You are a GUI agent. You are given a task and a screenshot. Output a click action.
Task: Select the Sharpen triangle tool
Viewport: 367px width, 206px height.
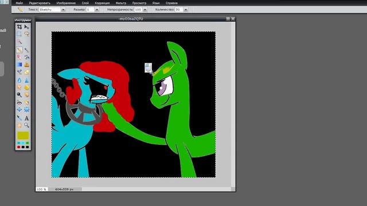click(27, 80)
